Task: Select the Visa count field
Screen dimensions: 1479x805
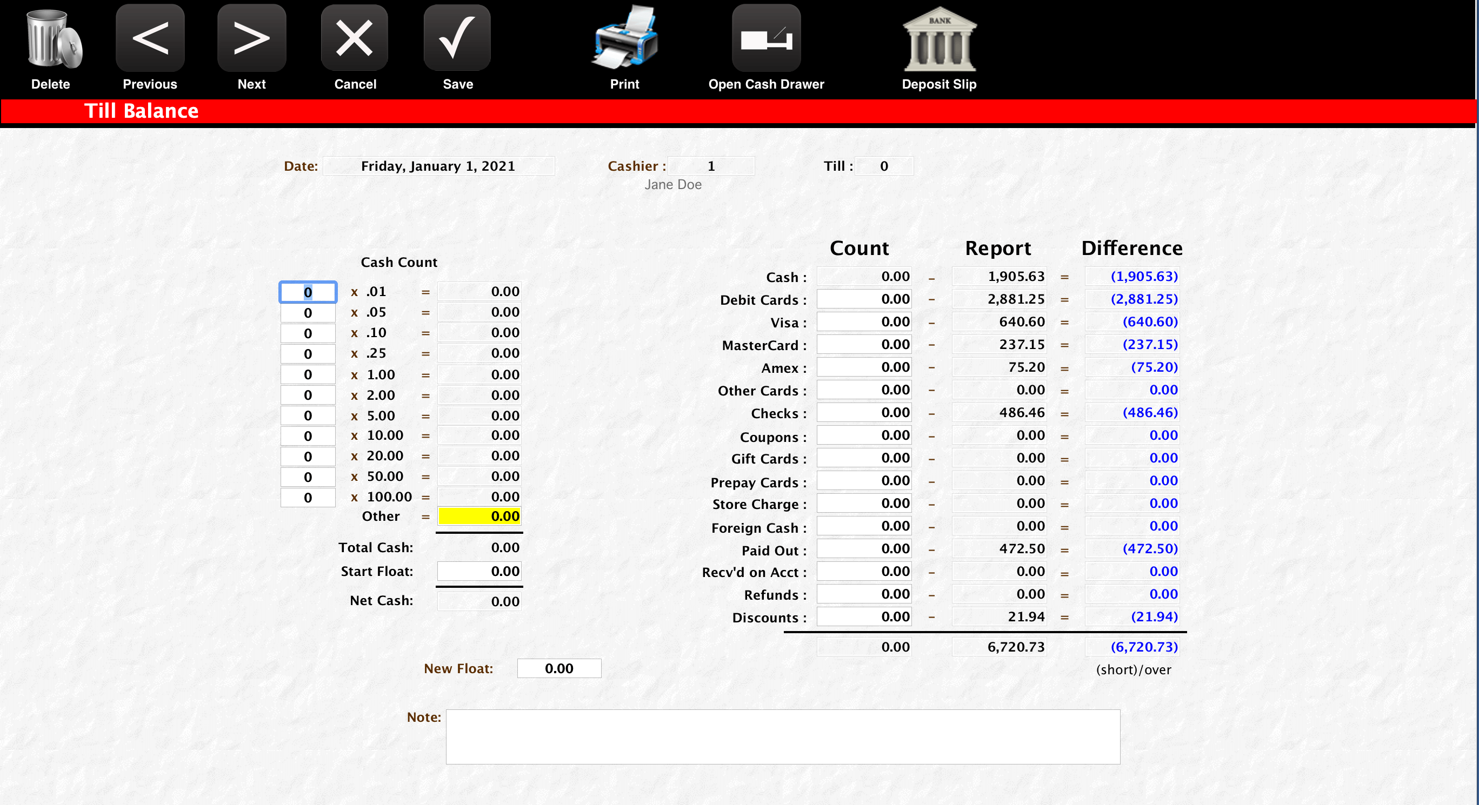Action: [x=864, y=322]
